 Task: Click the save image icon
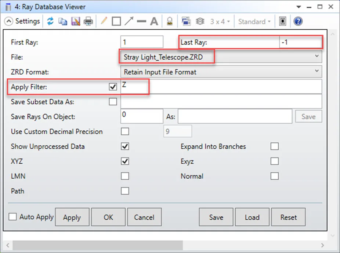coord(75,21)
